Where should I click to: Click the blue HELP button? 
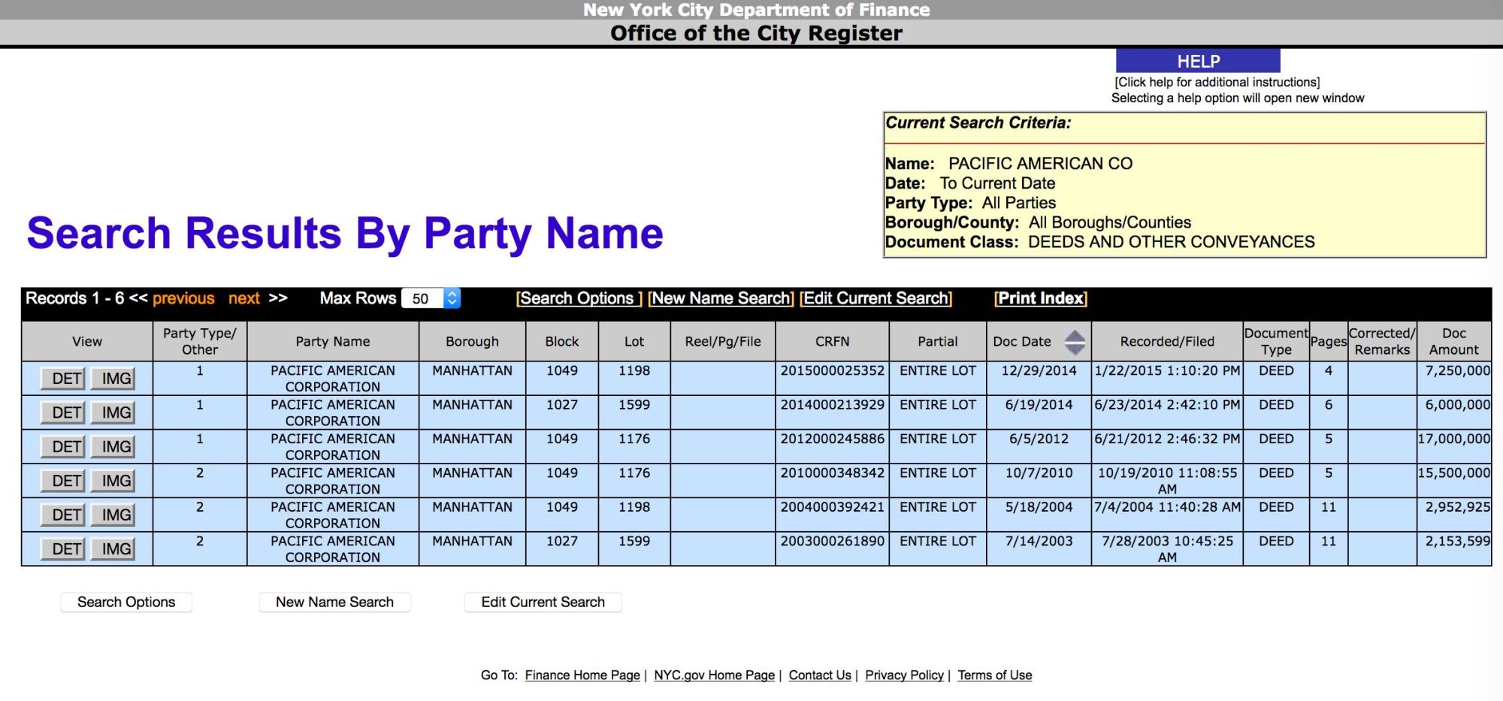tap(1198, 62)
